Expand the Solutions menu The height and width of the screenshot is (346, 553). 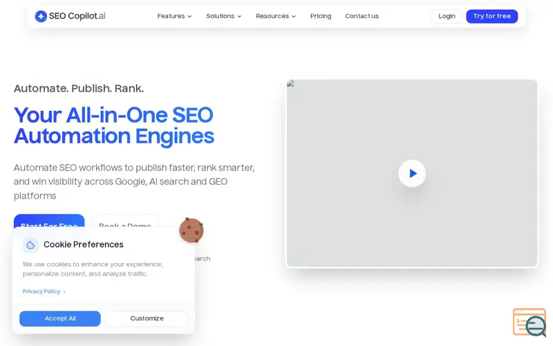click(223, 16)
